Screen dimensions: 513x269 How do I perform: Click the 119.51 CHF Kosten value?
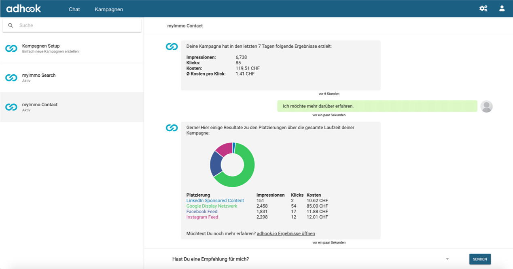coord(248,68)
